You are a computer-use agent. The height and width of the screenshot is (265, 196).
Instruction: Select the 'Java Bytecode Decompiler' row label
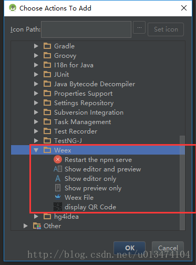(x=95, y=84)
